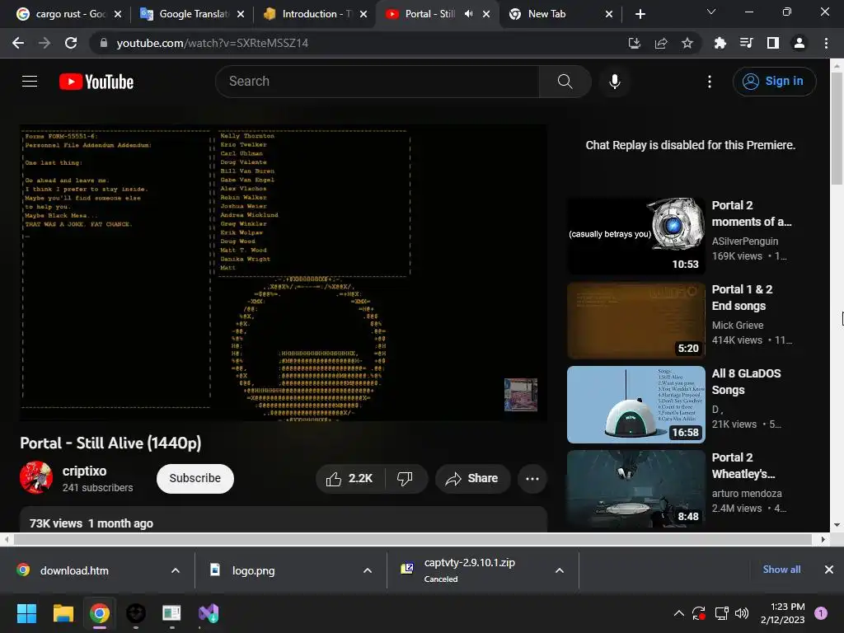Click the search magnifier button
Image resolution: width=844 pixels, height=633 pixels.
point(565,82)
